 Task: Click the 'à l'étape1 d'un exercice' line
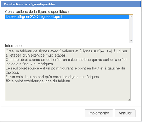pyautogui.click(x=36, y=55)
